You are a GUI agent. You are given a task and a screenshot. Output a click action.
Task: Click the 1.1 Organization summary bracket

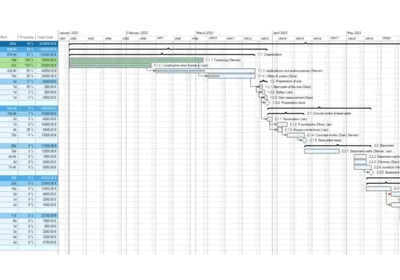[x=162, y=54]
